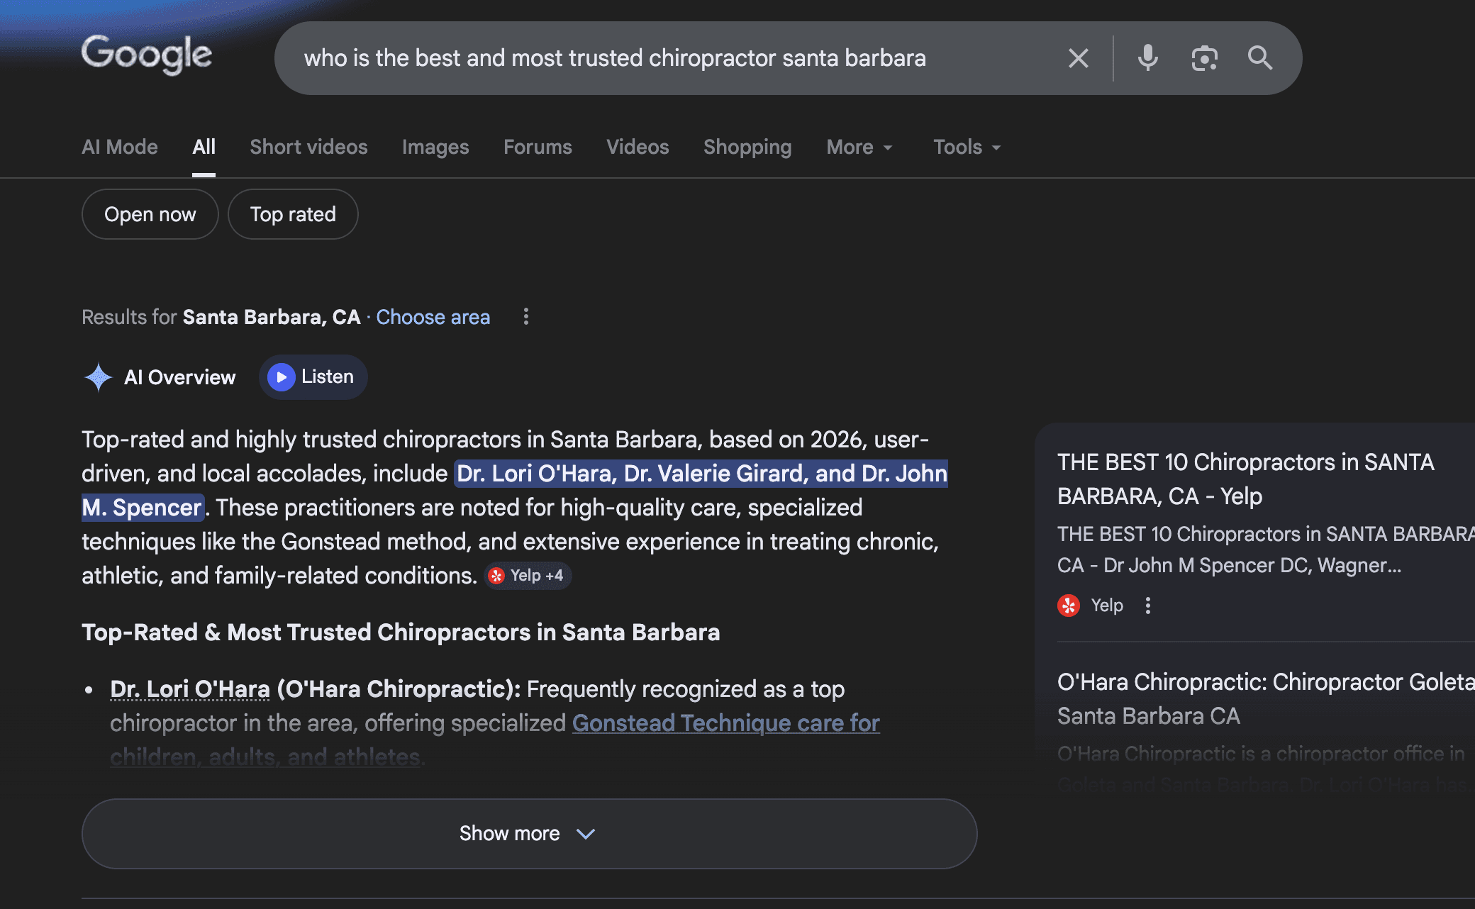The image size is (1475, 909).
Task: Click the AI Overview sparkle icon
Action: (99, 377)
